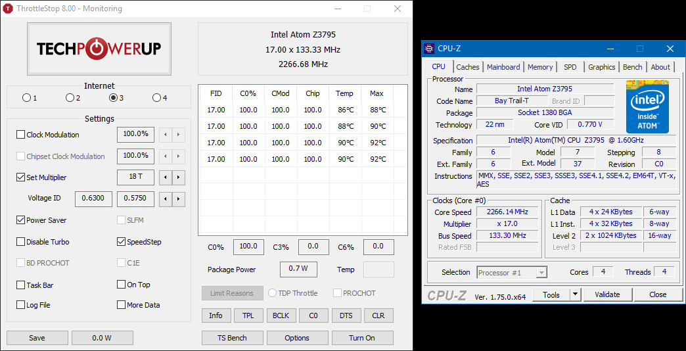
Task: Click the Save button in ThrottleStop
Action: pyautogui.click(x=37, y=338)
